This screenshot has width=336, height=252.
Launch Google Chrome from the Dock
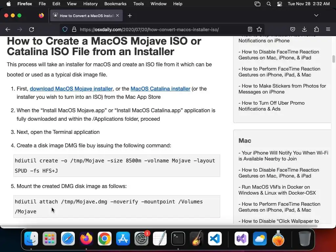click(x=105, y=239)
